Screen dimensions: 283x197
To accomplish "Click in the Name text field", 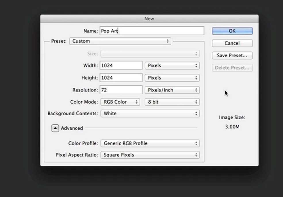I will pyautogui.click(x=152, y=31).
